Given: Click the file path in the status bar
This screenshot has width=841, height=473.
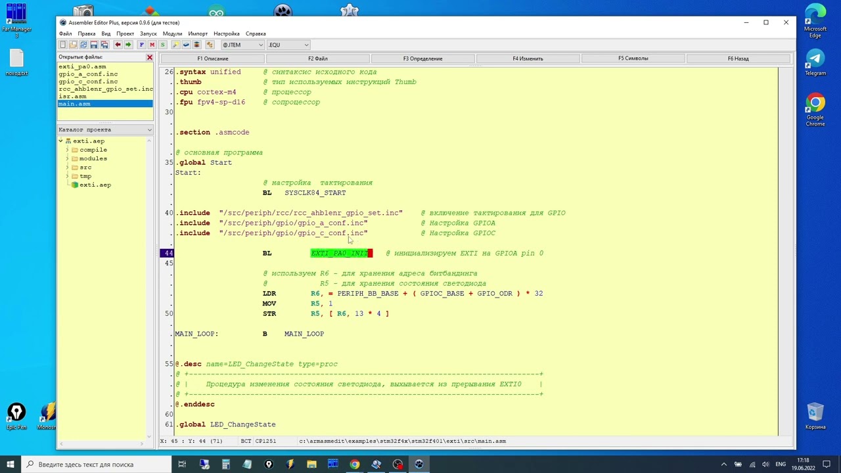Looking at the screenshot, I should coord(402,441).
